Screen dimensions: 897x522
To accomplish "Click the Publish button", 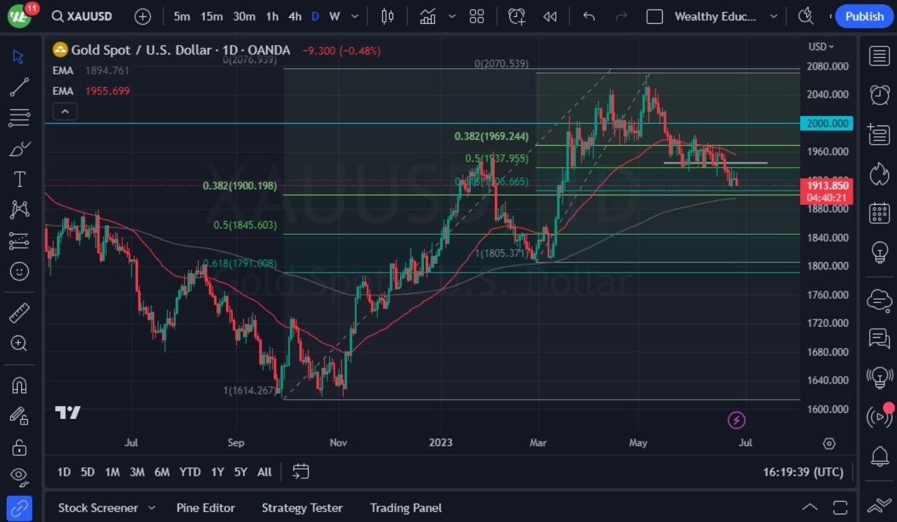I will coord(864,16).
